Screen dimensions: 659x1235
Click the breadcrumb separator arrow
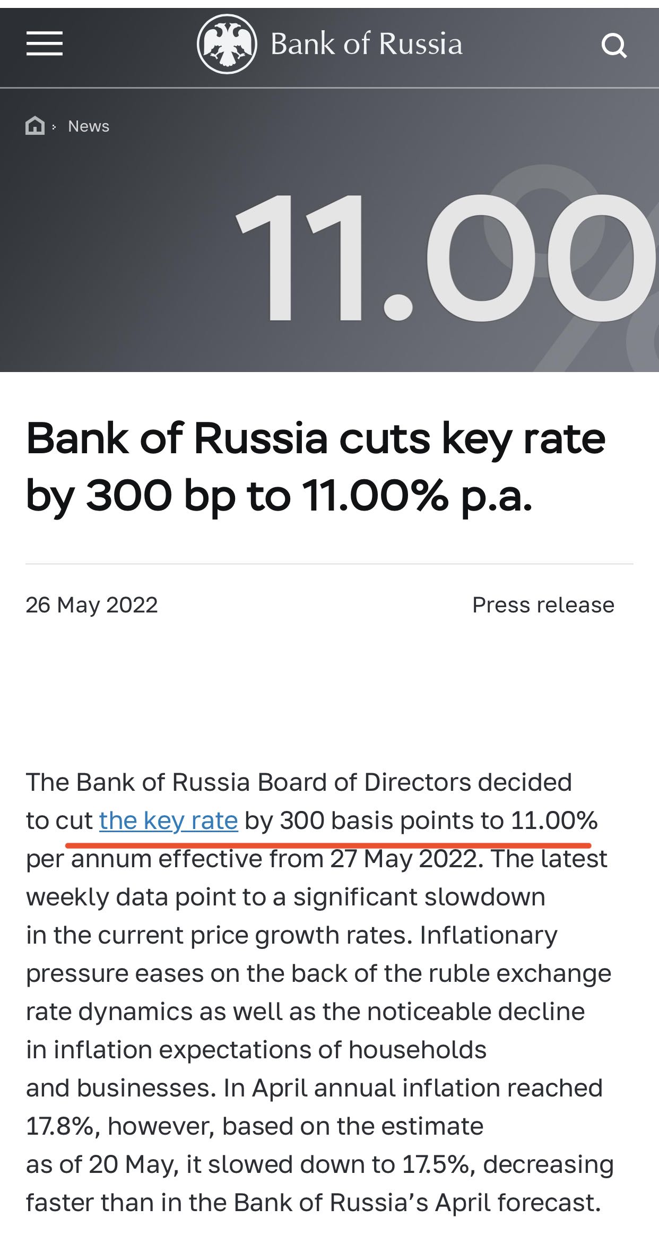point(54,127)
